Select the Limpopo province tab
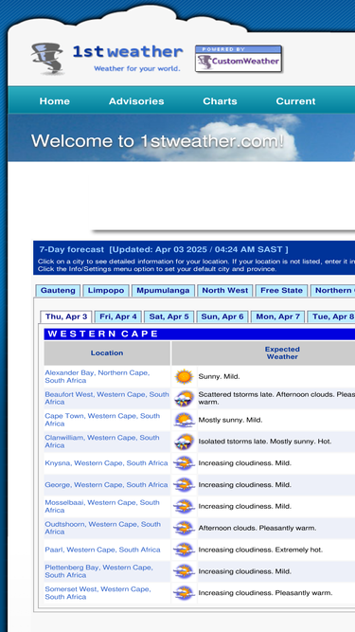 pos(106,291)
